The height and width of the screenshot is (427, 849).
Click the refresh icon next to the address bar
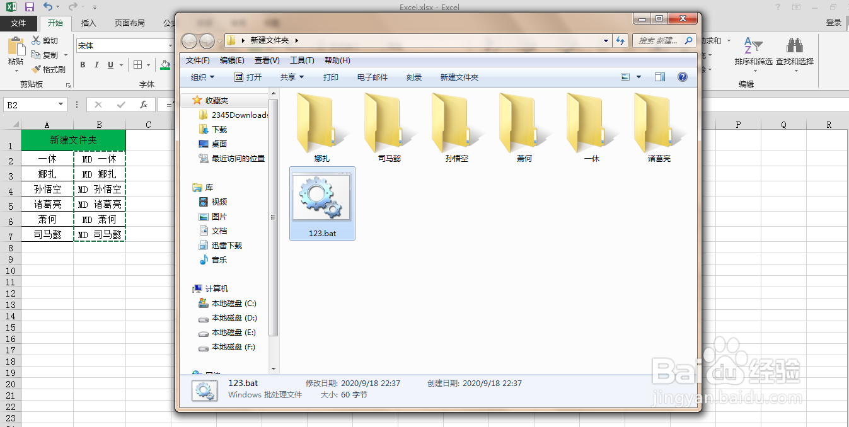tap(620, 40)
